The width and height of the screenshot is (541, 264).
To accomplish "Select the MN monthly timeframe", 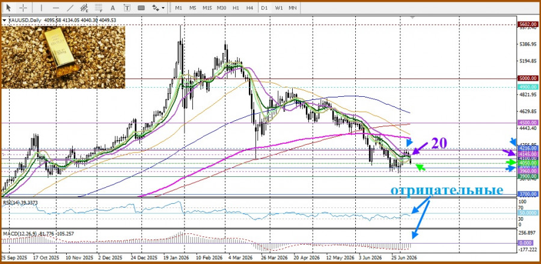I will click(293, 8).
